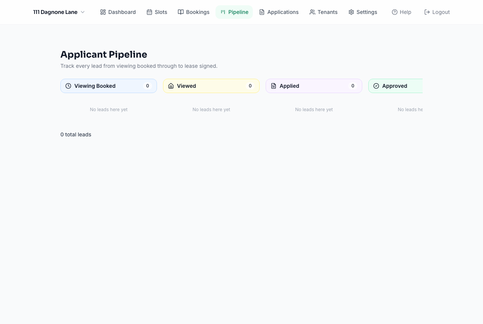Screen dimensions: 483x324
Task: Click the house icon in Viewed column
Action: pyautogui.click(x=171, y=86)
